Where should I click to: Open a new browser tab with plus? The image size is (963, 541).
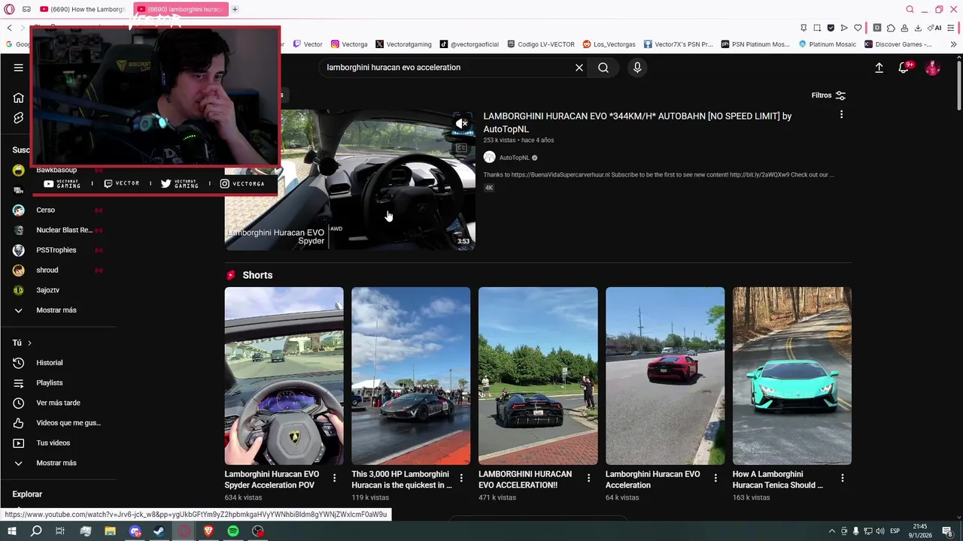point(235,9)
